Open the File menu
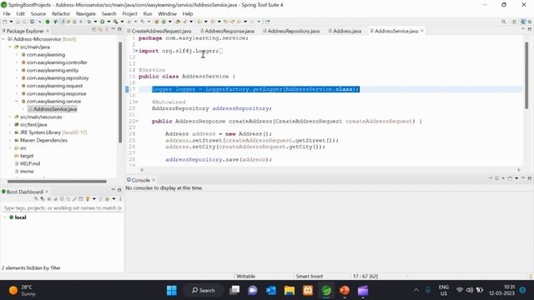Image resolution: width=534 pixels, height=300 pixels. (x=7, y=13)
